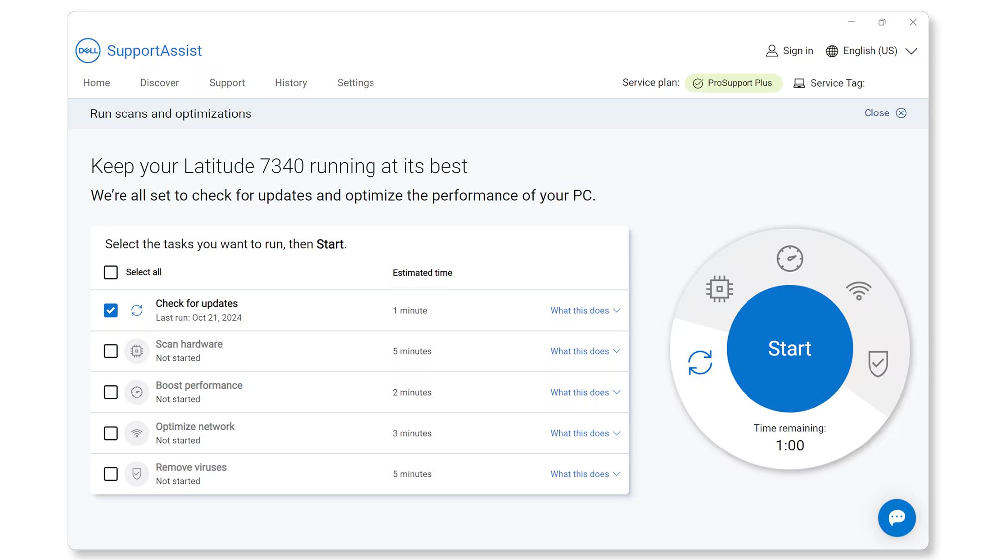996x560 pixels.
Task: Enable the Scan hardware checkbox
Action: [111, 351]
